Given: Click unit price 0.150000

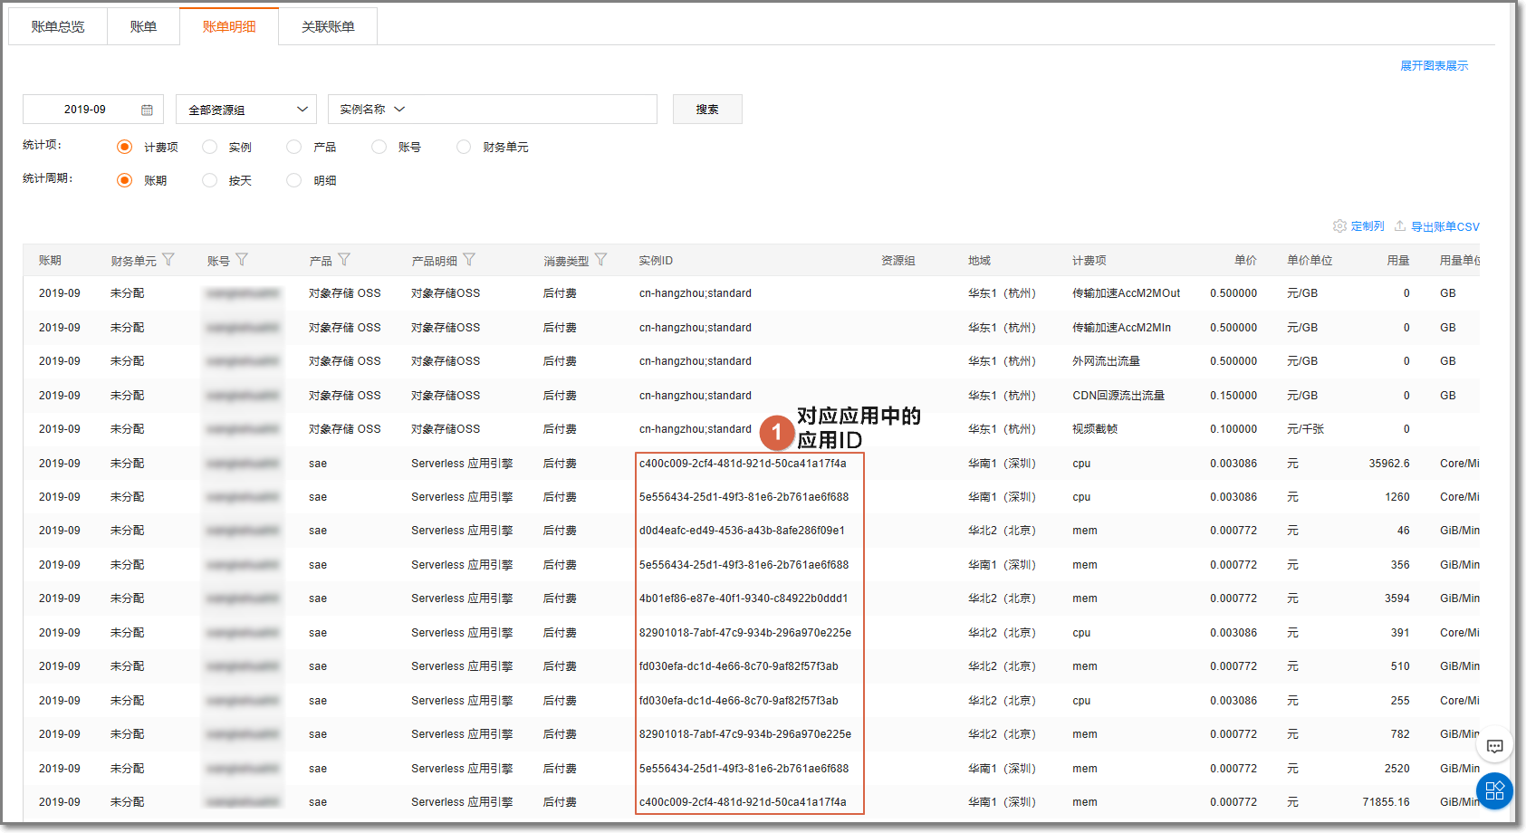Looking at the screenshot, I should click(x=1233, y=396).
